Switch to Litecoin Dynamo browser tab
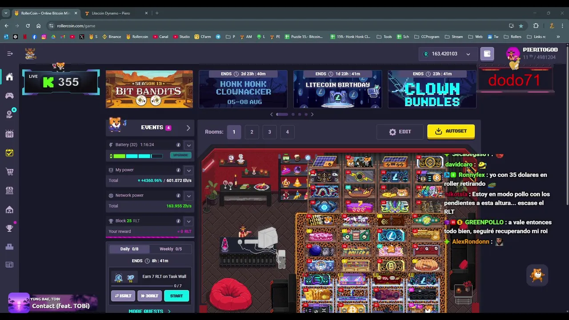Viewport: 569px width, 320px height. 116,13
